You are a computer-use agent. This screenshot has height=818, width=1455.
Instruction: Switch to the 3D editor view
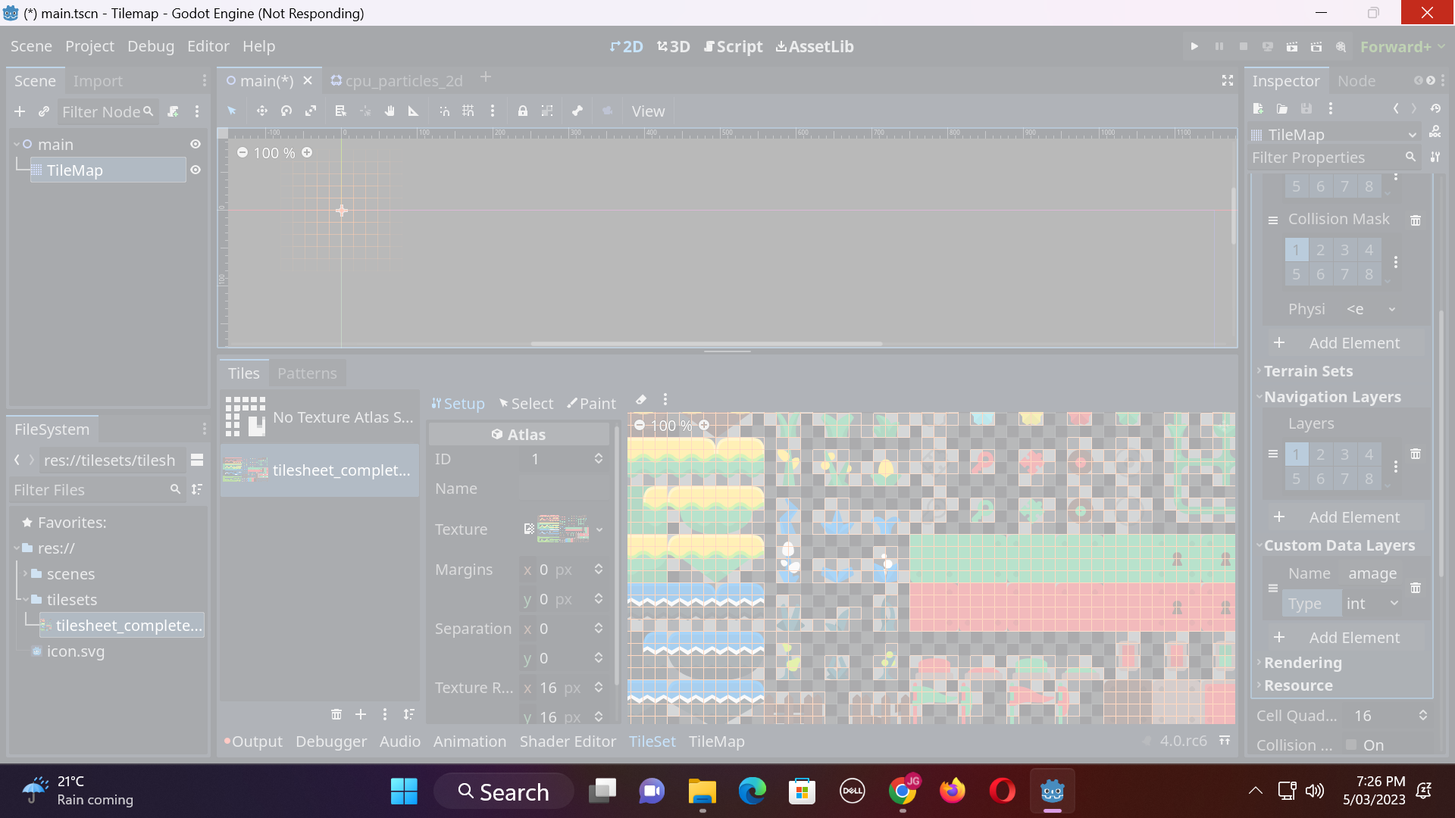coord(673,46)
